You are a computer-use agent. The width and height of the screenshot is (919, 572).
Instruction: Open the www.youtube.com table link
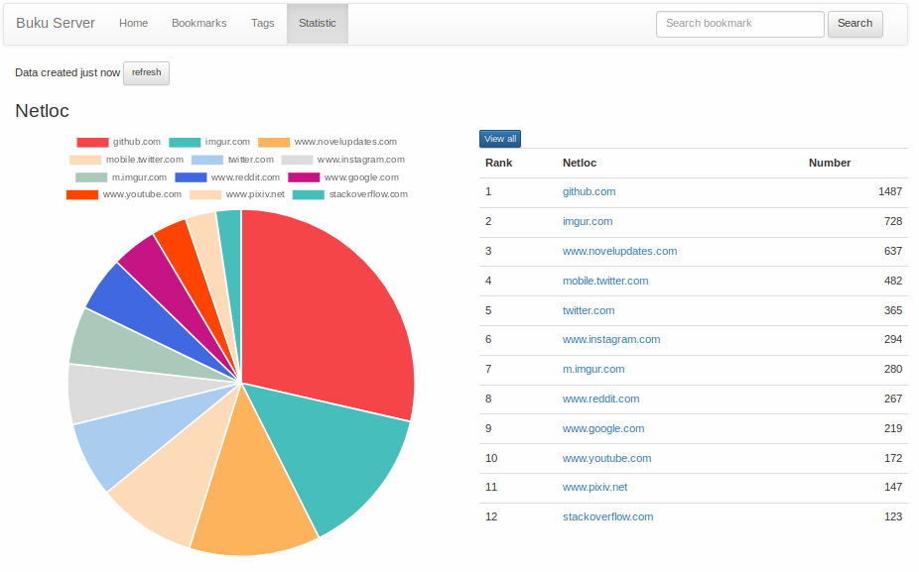(x=606, y=458)
